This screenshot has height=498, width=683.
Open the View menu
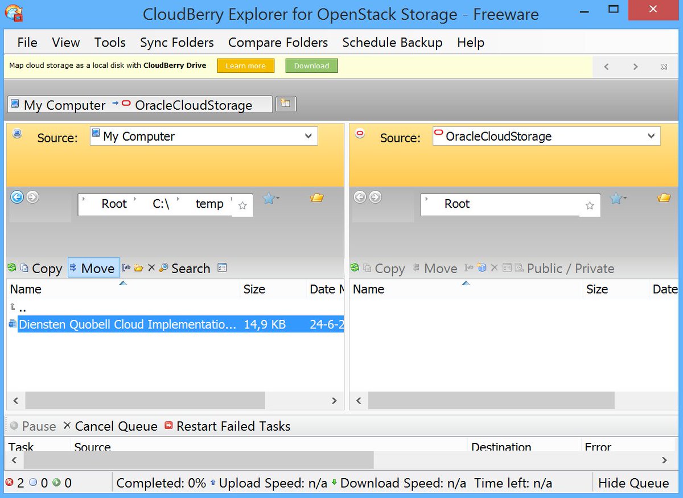tap(66, 43)
